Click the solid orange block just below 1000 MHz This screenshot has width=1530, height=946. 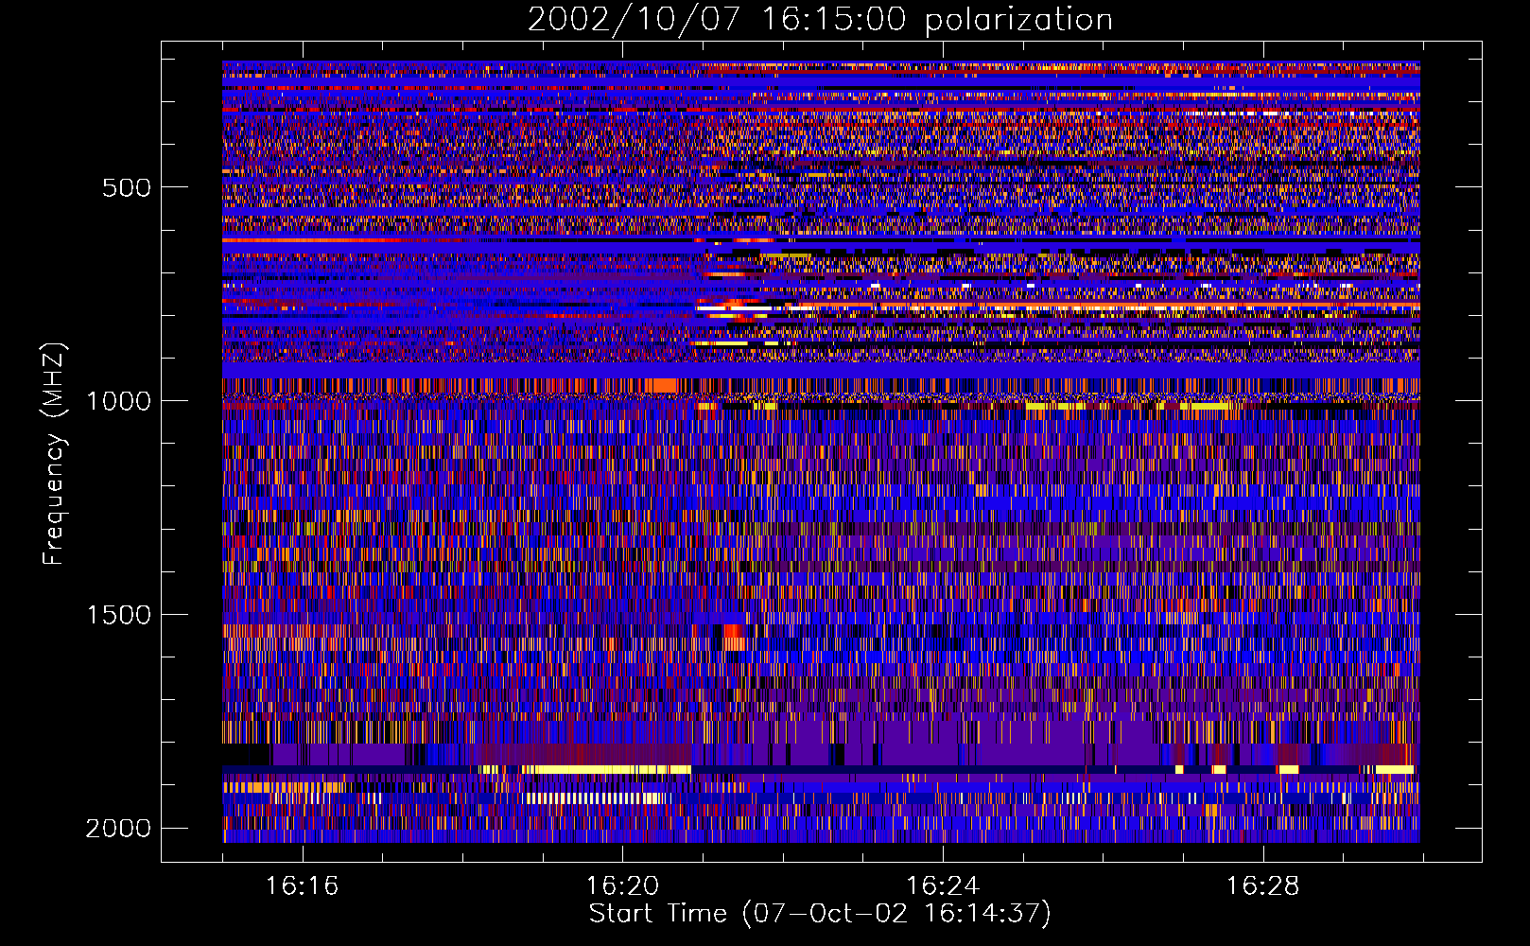665,385
